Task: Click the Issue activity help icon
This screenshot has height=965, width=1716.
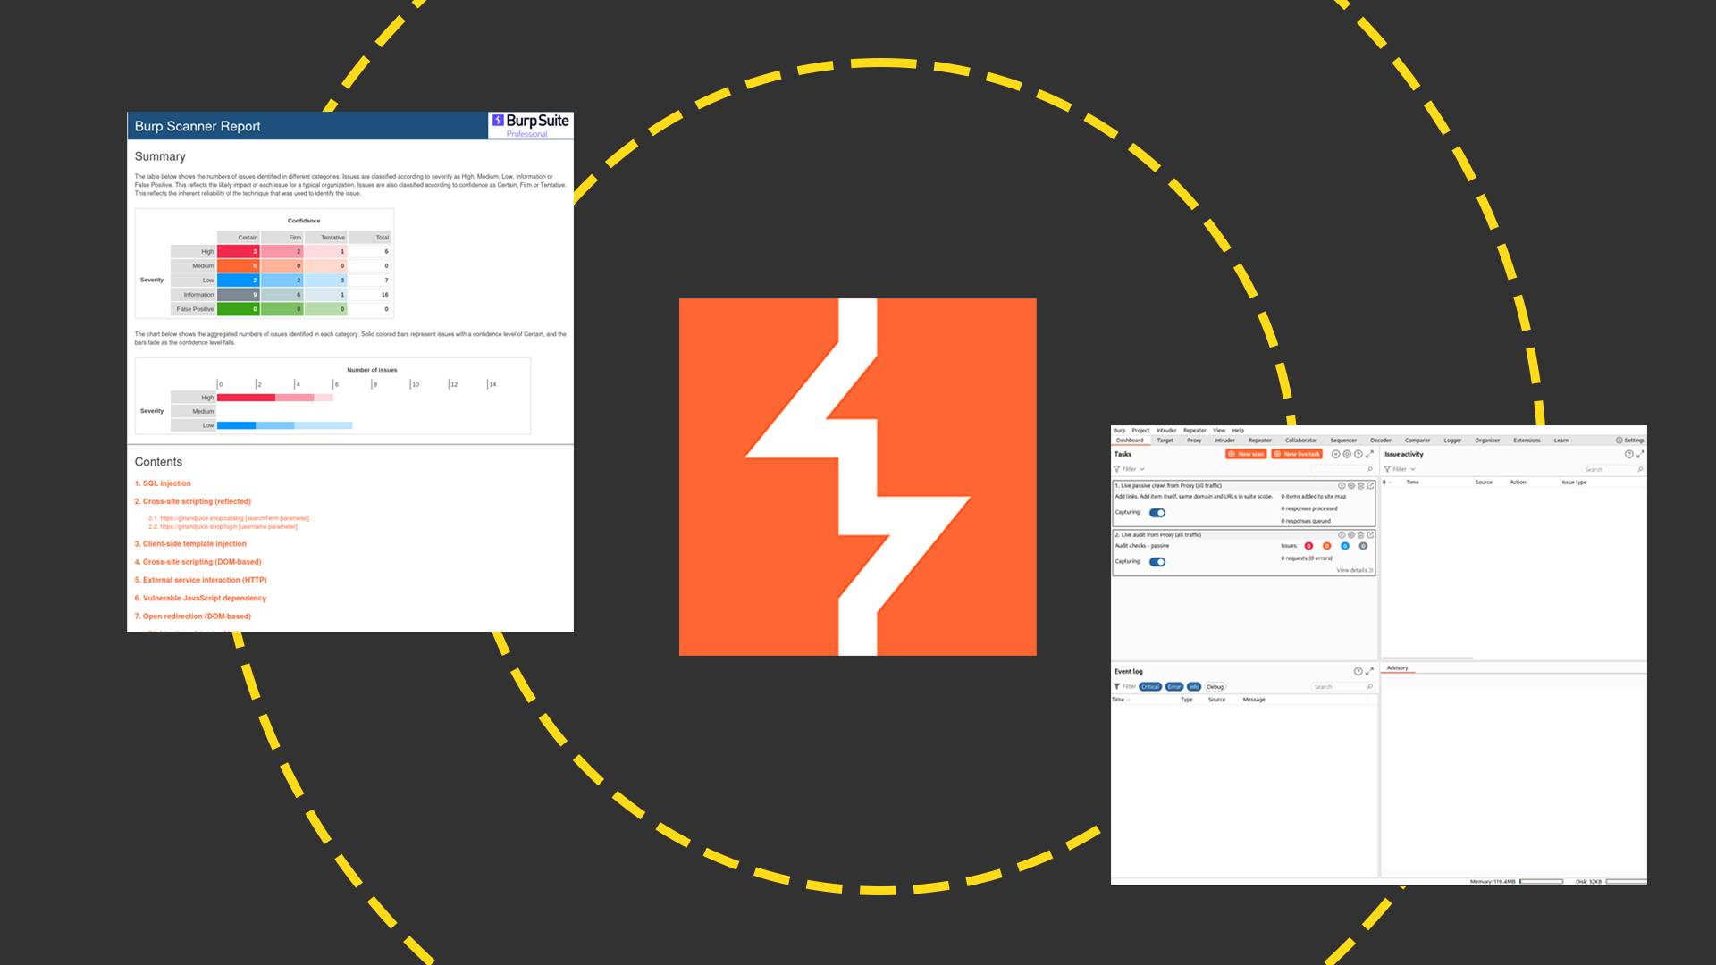Action: coord(1629,454)
